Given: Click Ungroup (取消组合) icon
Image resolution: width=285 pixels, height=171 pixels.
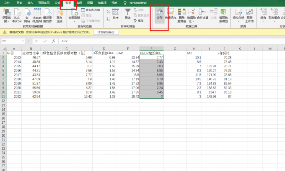Looking at the screenshot, I should click(274, 12).
